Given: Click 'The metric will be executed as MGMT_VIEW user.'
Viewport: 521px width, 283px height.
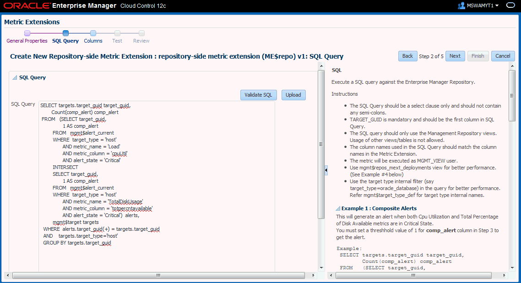Looking at the screenshot, I should click(404, 161).
